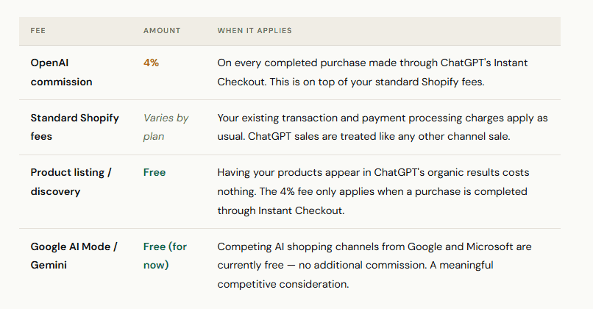Click the WHEN IT APPLIES column header
Screen dimensions: 593x309
pyautogui.click(x=255, y=31)
